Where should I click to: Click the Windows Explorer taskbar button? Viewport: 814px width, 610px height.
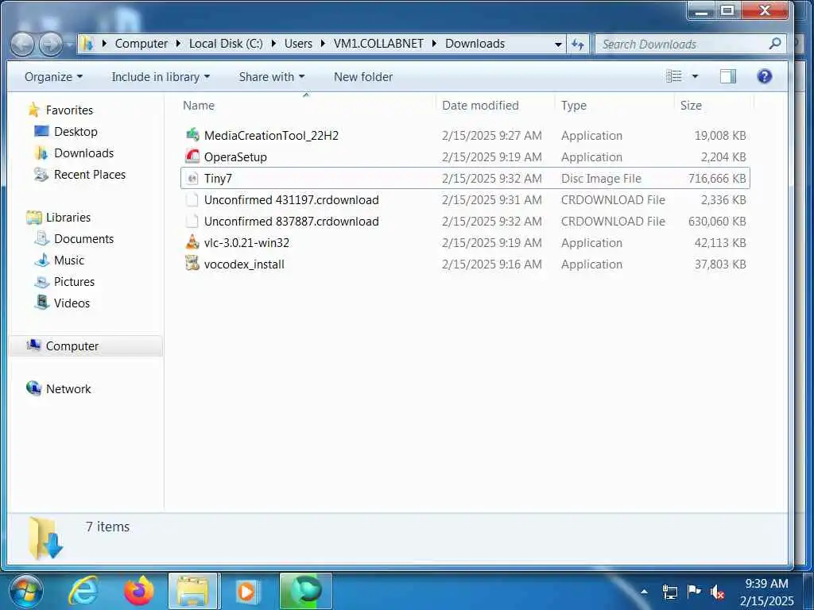(x=193, y=591)
